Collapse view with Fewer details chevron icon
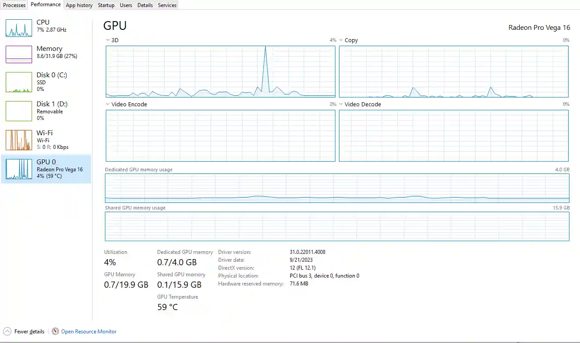The width and height of the screenshot is (580, 343). tap(7, 332)
